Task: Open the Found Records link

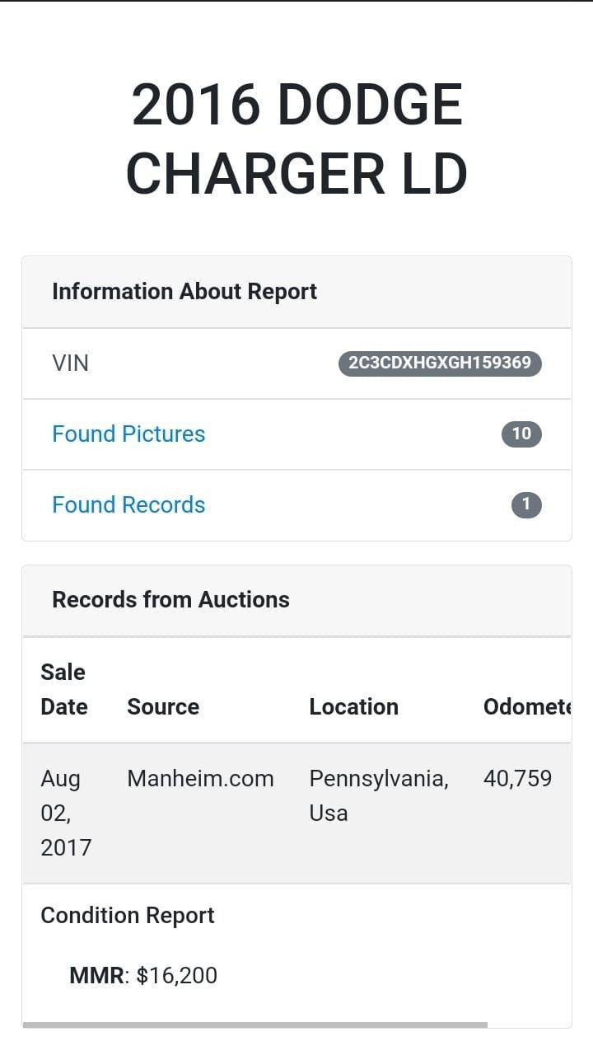Action: [x=128, y=505]
